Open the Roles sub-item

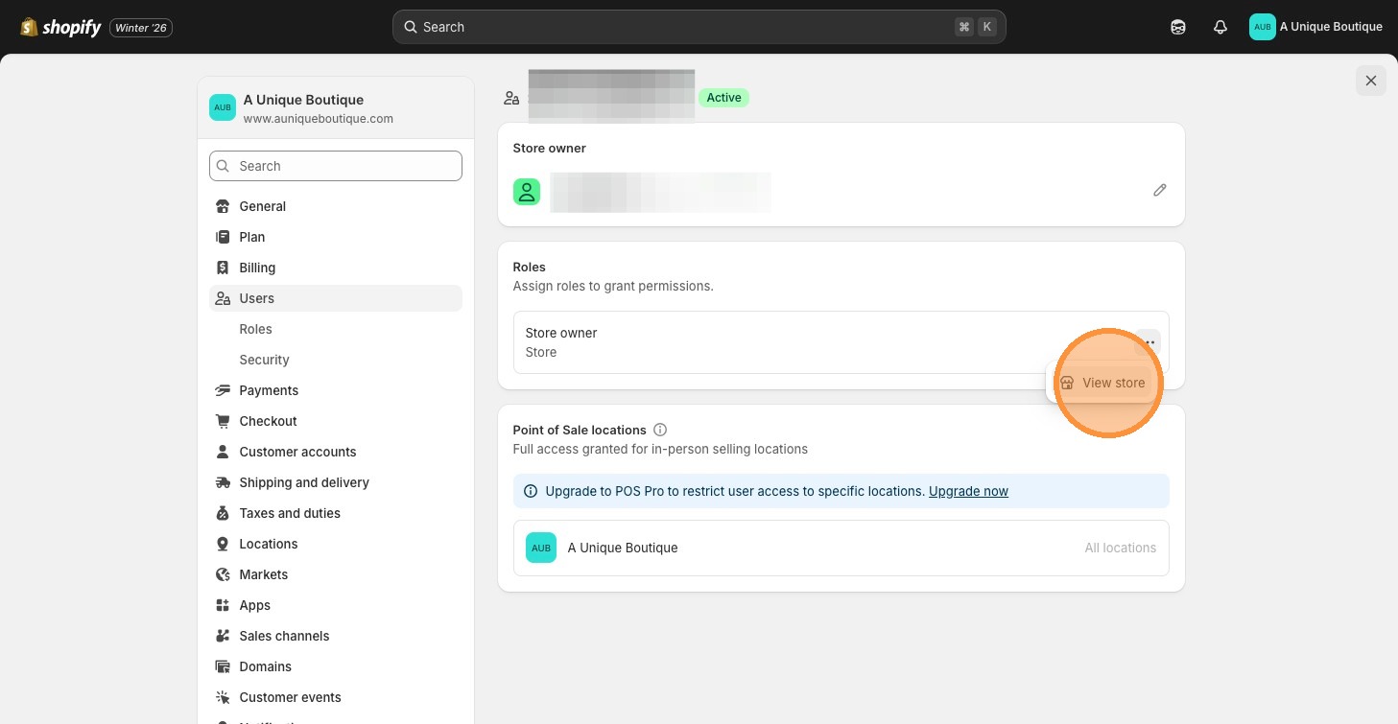click(336, 329)
